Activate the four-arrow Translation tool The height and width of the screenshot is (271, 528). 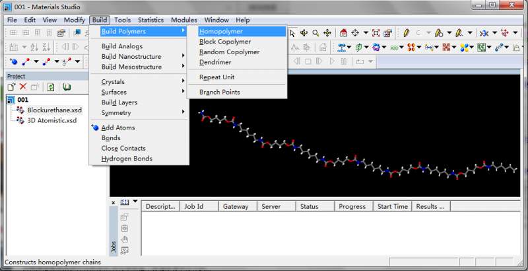tap(327, 32)
